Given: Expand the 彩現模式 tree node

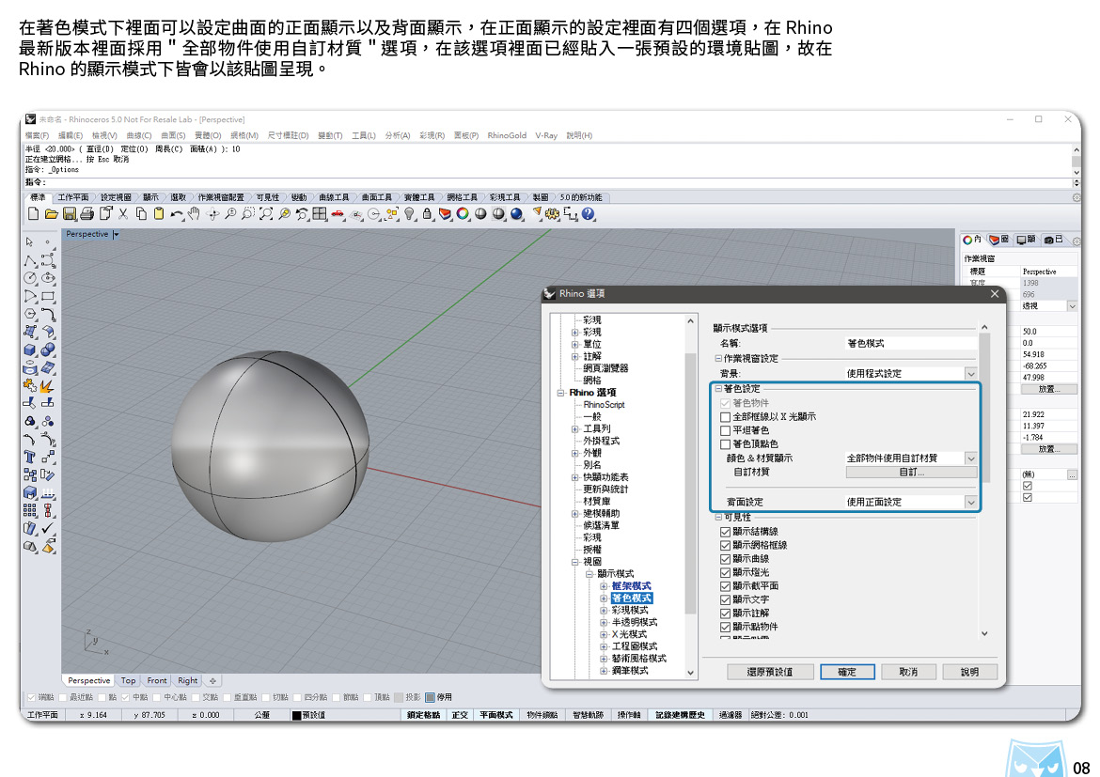Looking at the screenshot, I should (604, 611).
